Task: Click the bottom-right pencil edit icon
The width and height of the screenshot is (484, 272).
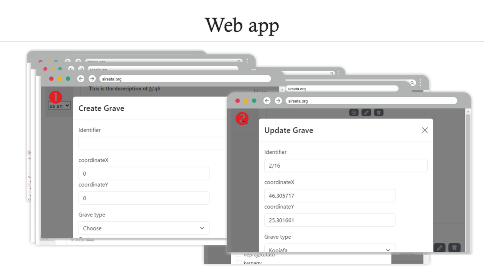Action: (x=439, y=248)
